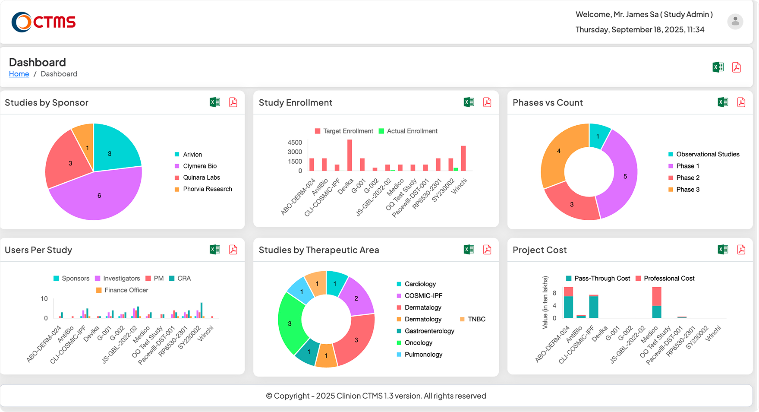
Task: Click the copyright Clinion CTMS footer text
Action: (x=376, y=396)
